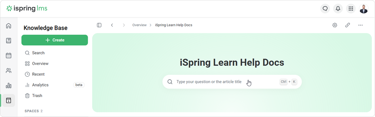Screen dimensions: 375x117
Task: Select the Knowledge Base icon in rail
Action: pos(9,100)
